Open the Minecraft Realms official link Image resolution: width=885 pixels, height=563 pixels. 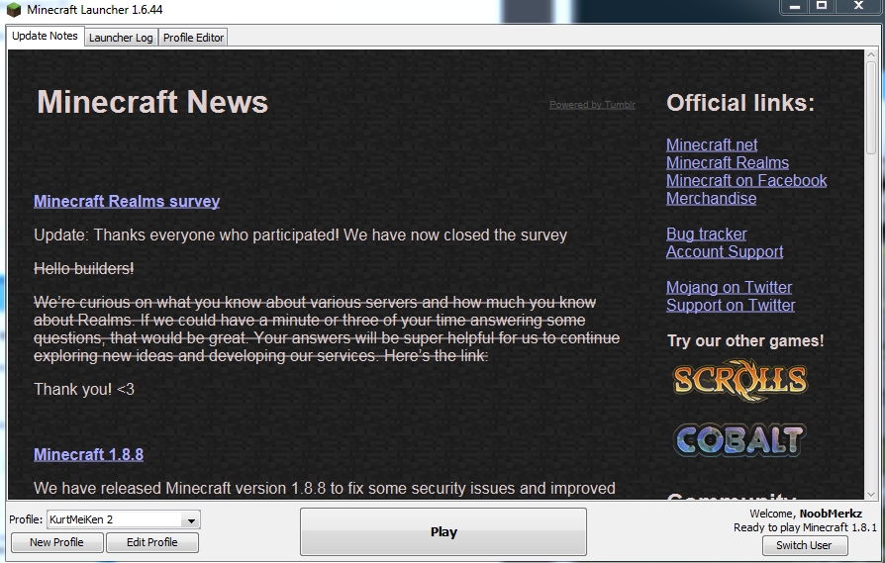728,163
